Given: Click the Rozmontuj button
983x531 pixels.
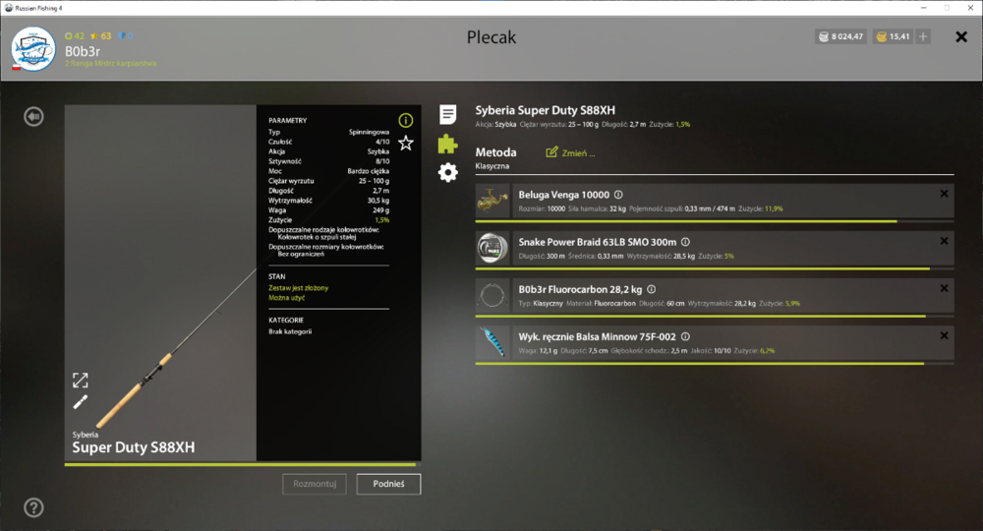Looking at the screenshot, I should (315, 484).
